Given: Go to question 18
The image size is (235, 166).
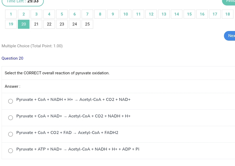Looking at the screenshot, I should coord(227,14).
